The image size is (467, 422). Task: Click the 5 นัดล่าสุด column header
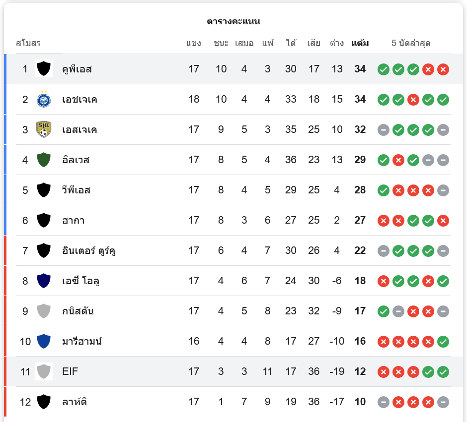[x=411, y=43]
